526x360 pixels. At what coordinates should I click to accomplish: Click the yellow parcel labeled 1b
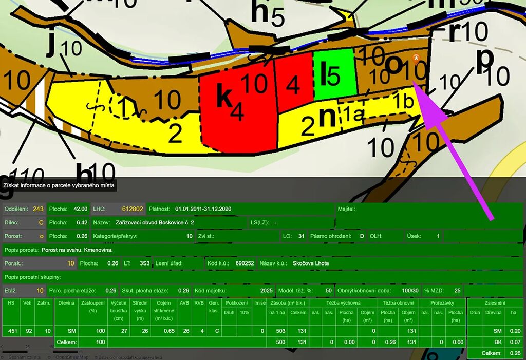pyautogui.click(x=403, y=103)
